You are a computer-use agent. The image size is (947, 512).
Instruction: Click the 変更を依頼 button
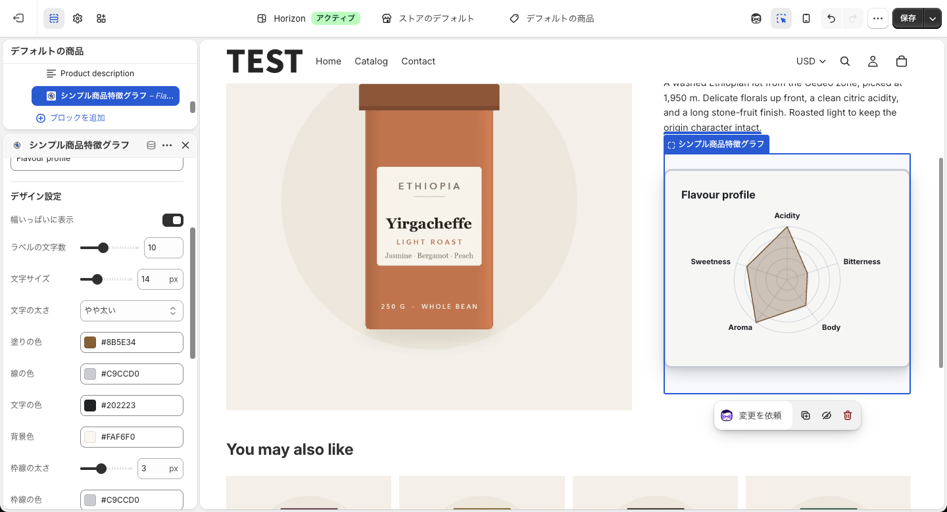coord(753,415)
